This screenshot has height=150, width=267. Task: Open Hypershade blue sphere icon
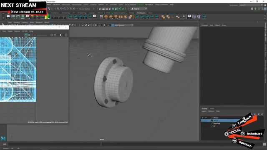113,9
